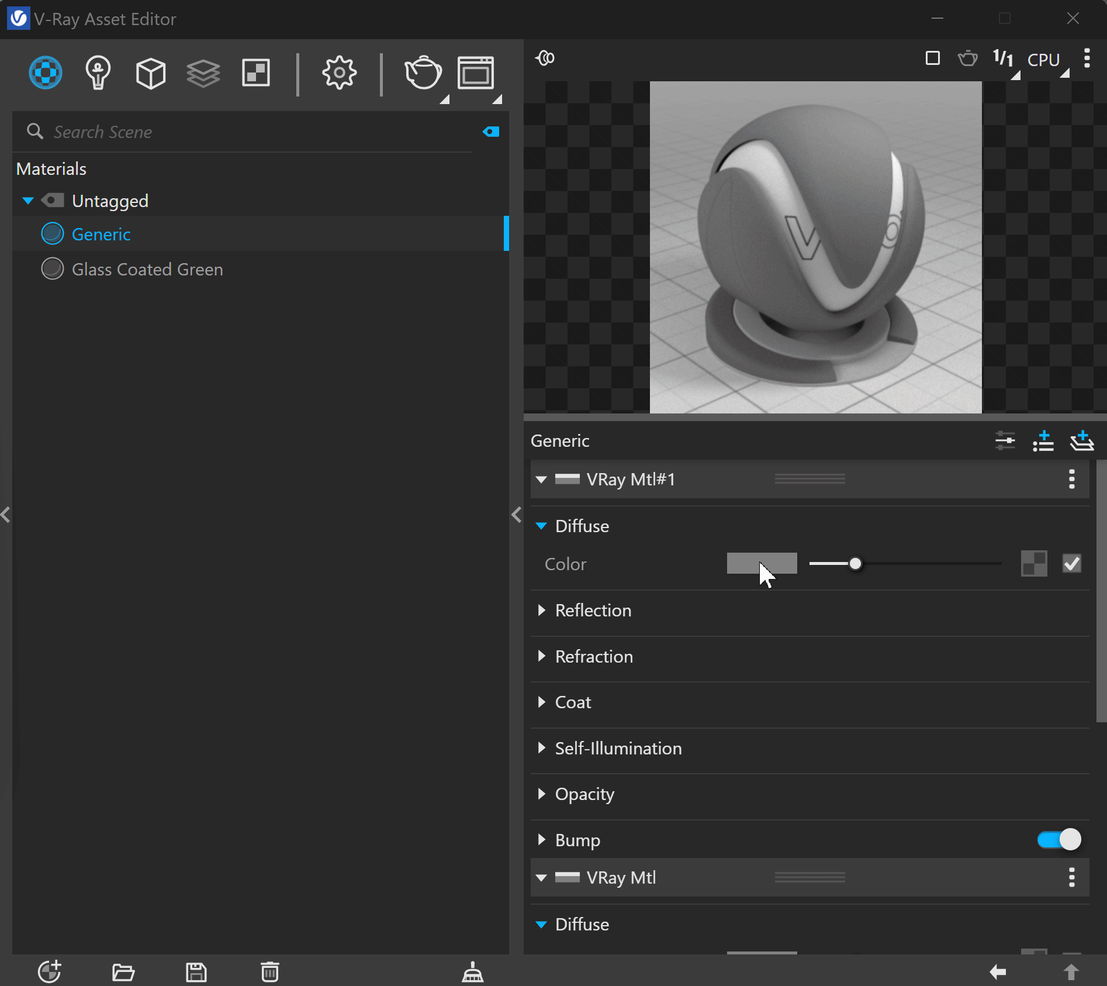Open the Geometry category tab
Screen dimensions: 1107x986
click(x=151, y=73)
